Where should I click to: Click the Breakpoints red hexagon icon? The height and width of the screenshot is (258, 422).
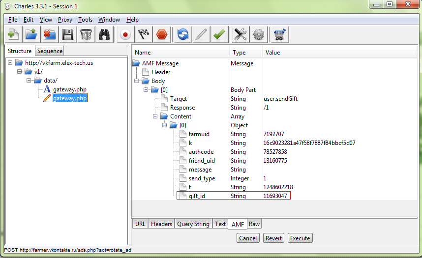tap(162, 34)
